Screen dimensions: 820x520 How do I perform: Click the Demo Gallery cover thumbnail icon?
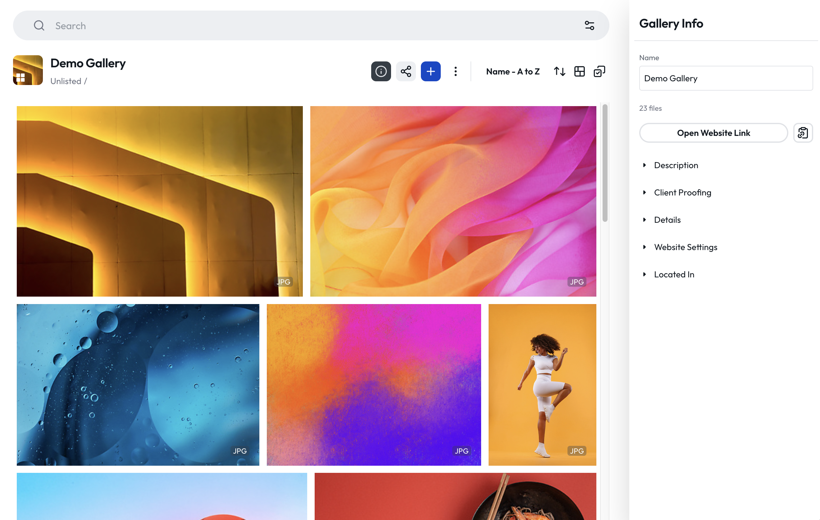coord(28,70)
